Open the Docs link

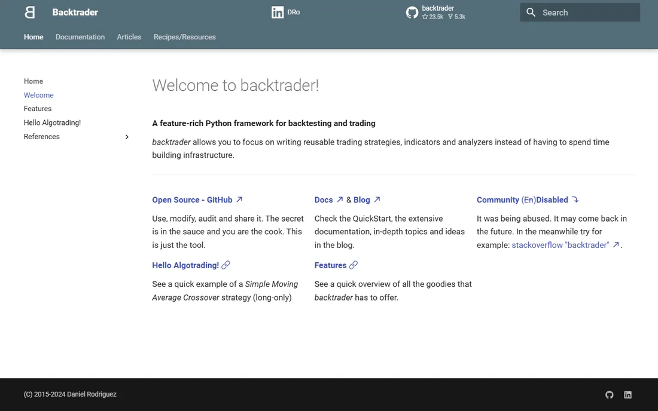coord(324,200)
